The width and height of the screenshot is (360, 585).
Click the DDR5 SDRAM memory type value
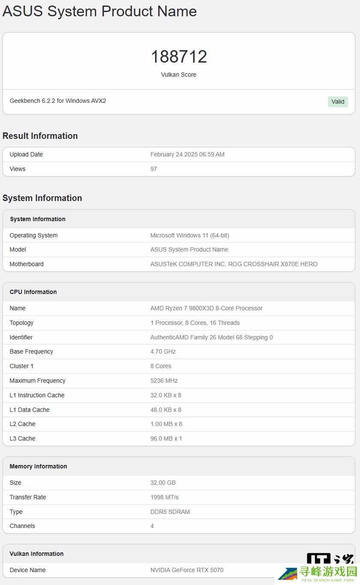coord(170,512)
